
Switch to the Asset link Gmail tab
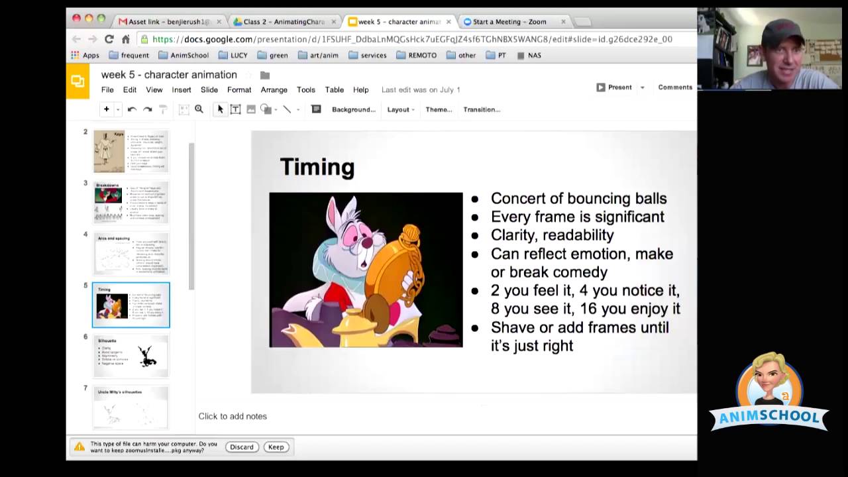tap(169, 21)
